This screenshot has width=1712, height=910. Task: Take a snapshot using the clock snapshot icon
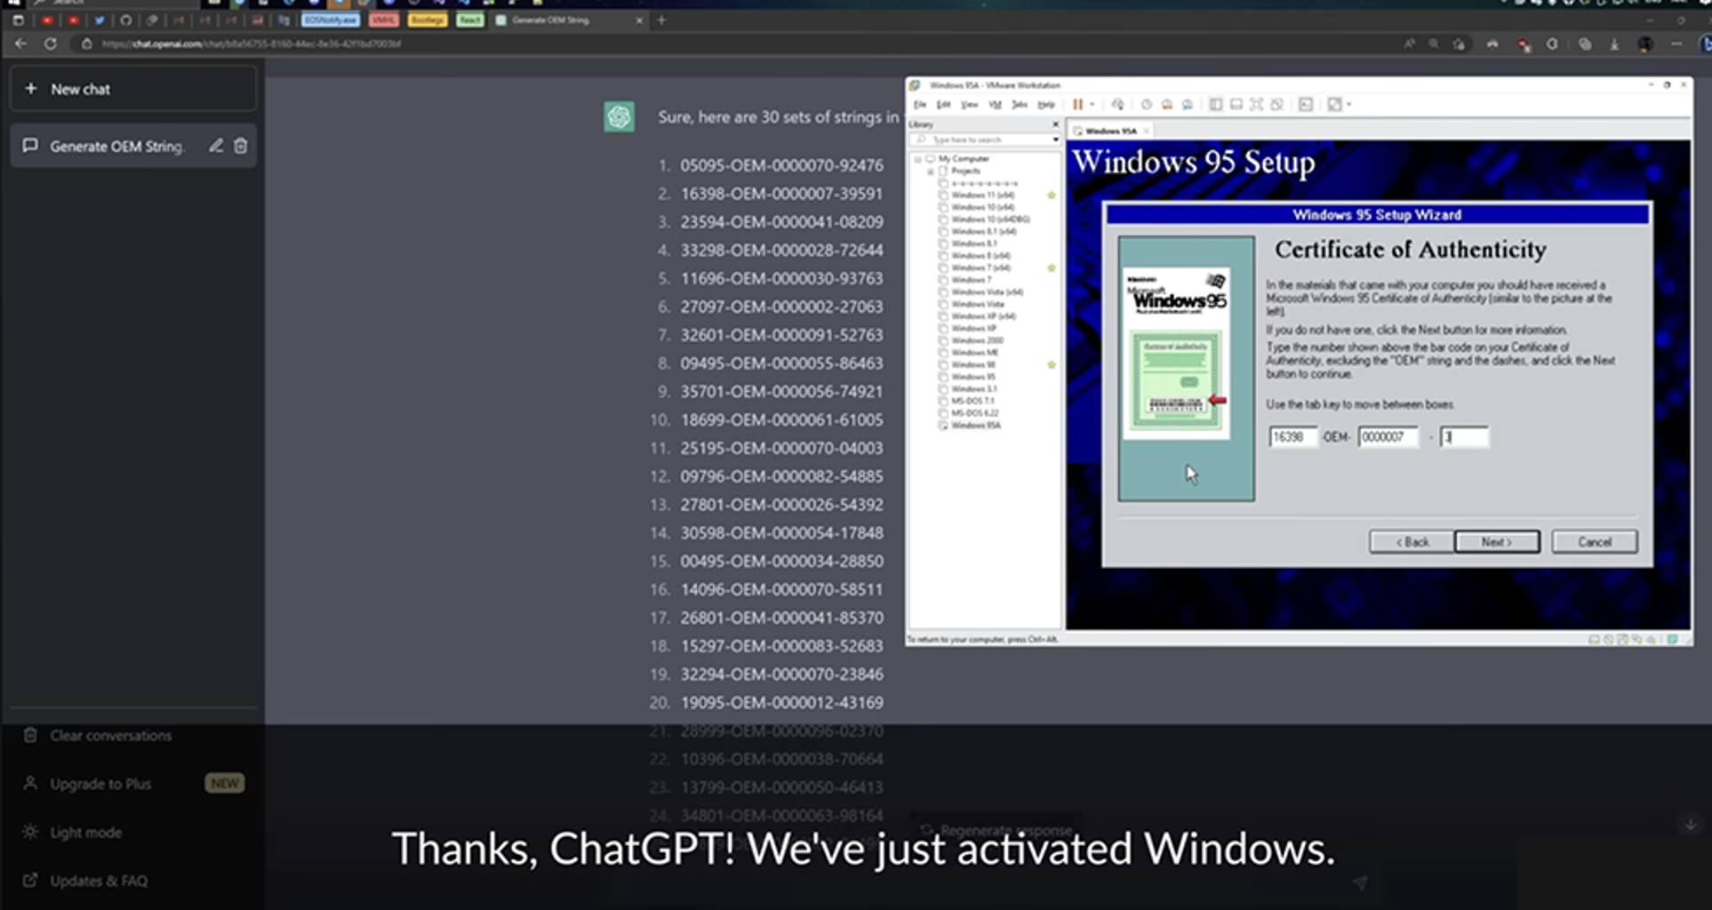[1147, 105]
